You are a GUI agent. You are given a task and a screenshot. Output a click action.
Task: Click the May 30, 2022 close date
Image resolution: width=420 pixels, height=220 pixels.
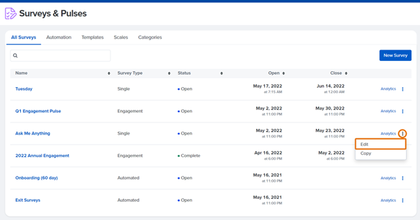pyautogui.click(x=330, y=108)
